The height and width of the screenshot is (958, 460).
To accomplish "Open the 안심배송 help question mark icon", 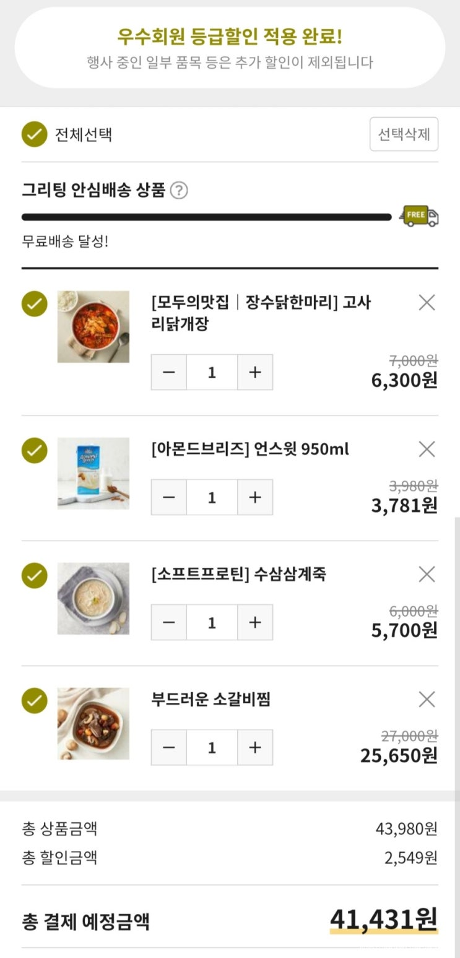I will 179,190.
